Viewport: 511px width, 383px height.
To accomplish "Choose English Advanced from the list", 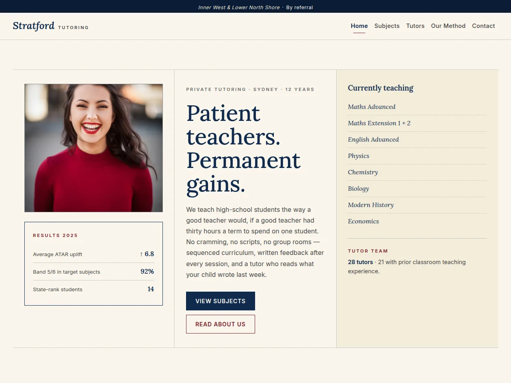I will pos(417,140).
